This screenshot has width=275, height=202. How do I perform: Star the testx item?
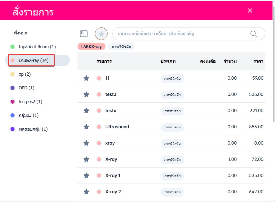86,111
